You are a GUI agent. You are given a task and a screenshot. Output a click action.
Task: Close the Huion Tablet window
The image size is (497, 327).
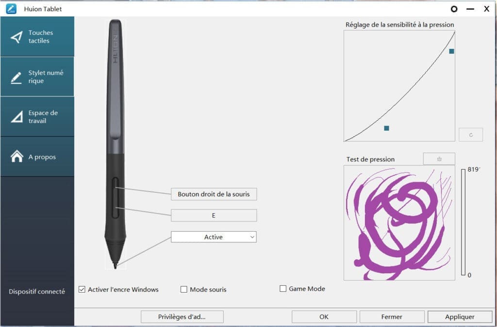pos(486,9)
